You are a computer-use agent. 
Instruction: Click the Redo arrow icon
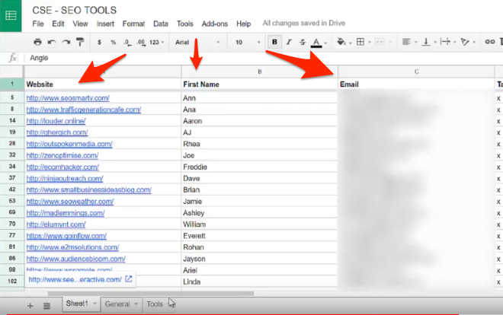66,42
